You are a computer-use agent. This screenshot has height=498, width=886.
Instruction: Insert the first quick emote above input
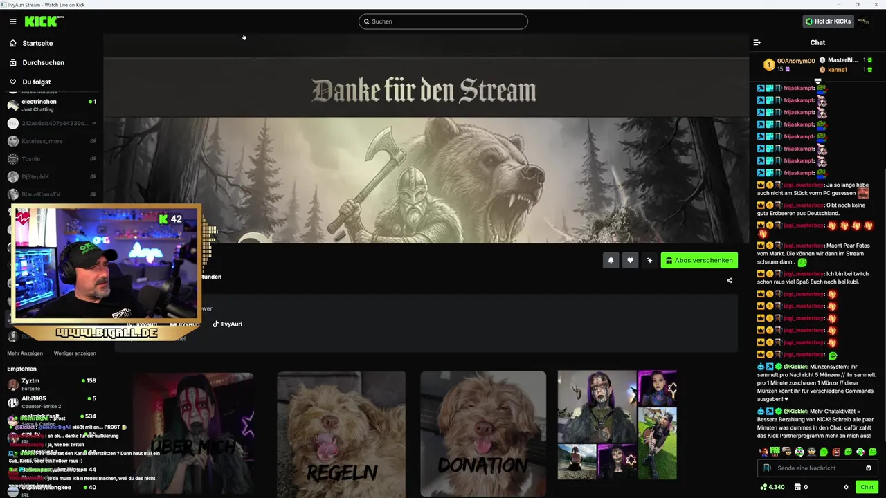[763, 452]
